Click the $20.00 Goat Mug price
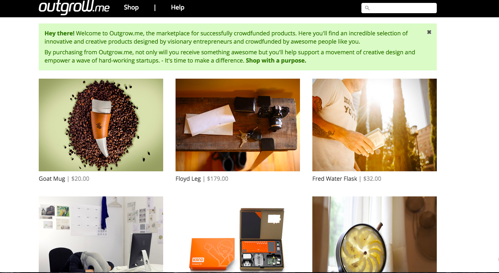This screenshot has height=273, width=499. tap(80, 179)
